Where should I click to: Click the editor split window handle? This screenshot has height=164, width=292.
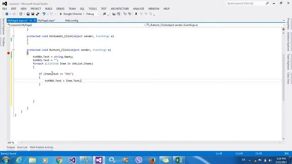point(283,29)
